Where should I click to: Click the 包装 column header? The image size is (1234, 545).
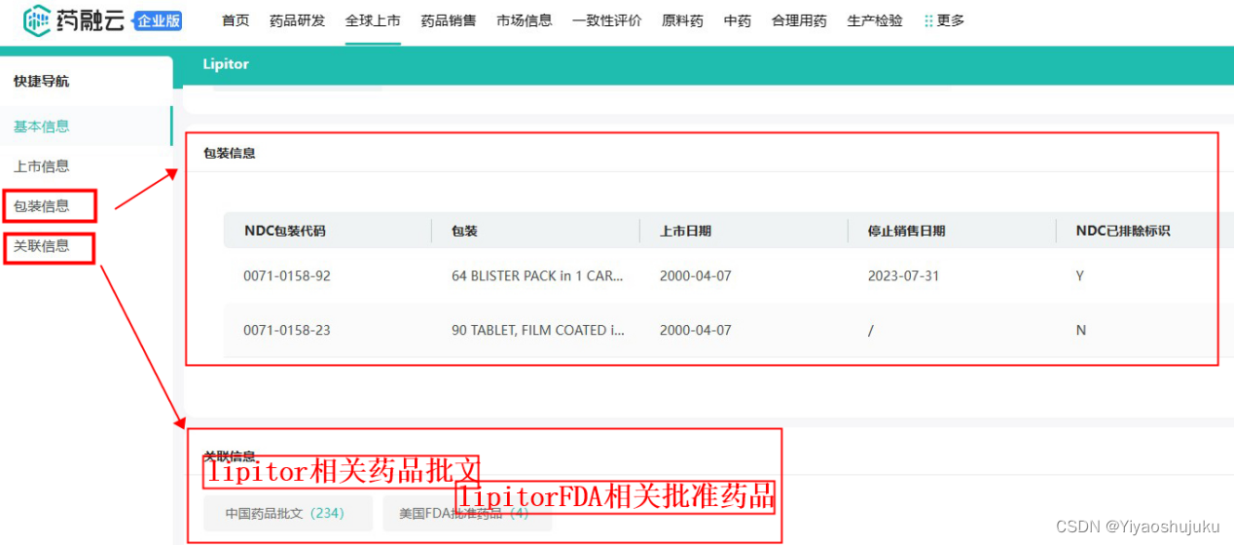(464, 232)
